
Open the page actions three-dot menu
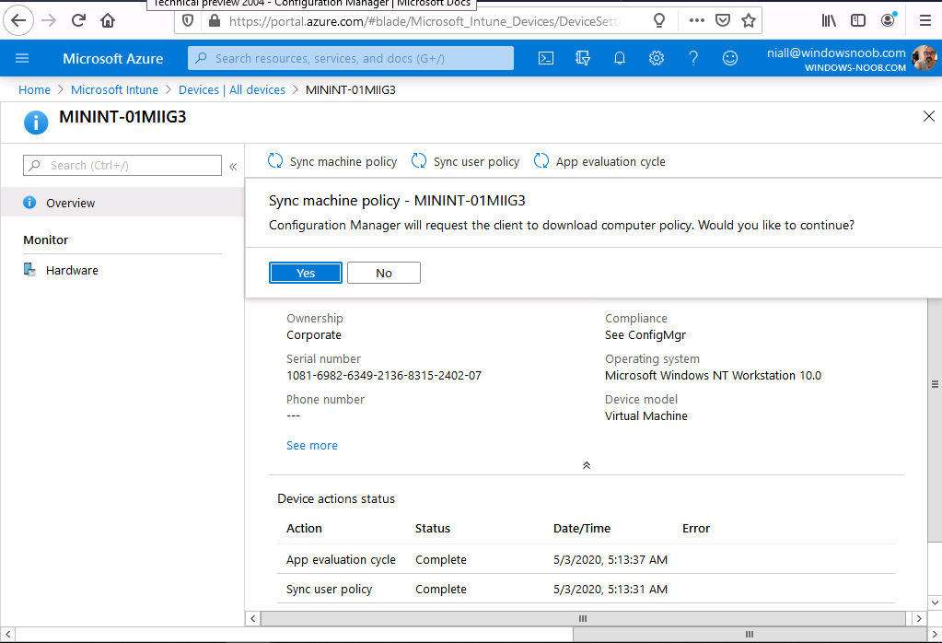click(696, 21)
